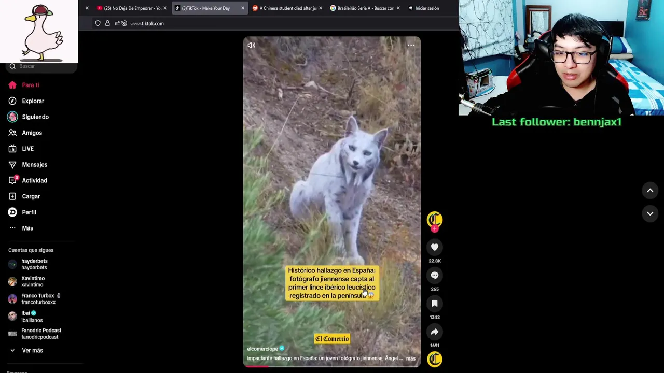Like the video with heart icon

pos(435,248)
